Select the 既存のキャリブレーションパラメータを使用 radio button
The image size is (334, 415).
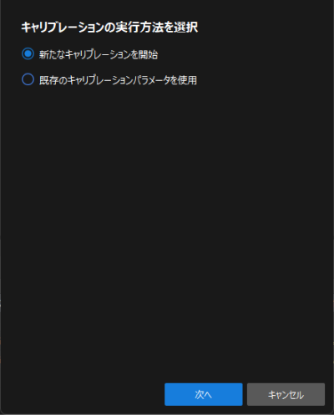(28, 79)
